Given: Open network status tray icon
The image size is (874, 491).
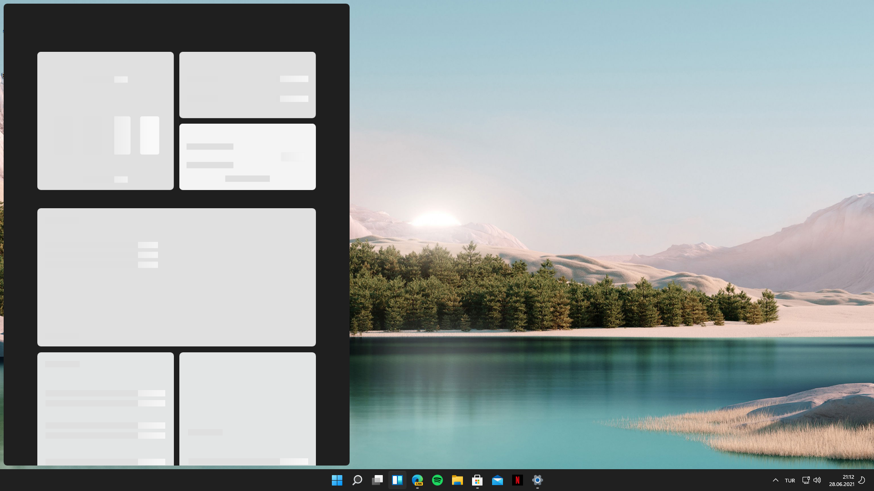Looking at the screenshot, I should pyautogui.click(x=806, y=480).
